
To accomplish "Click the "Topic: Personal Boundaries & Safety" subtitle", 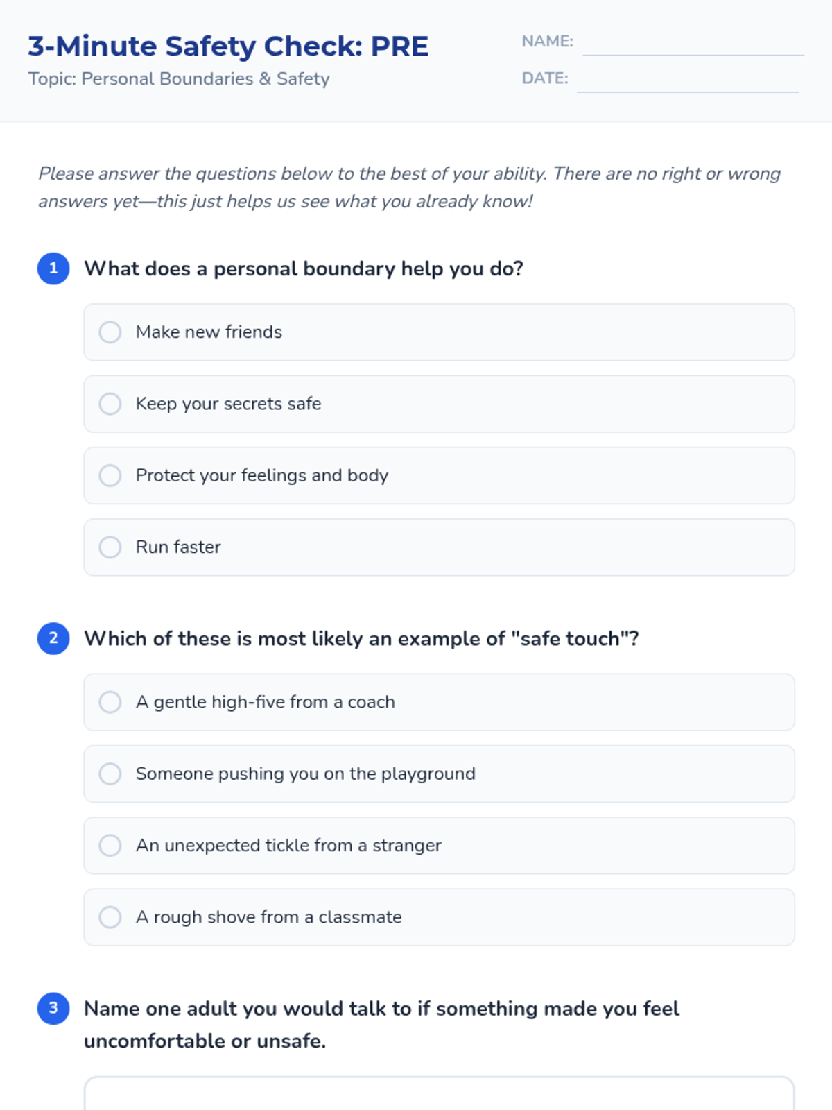I will (179, 79).
